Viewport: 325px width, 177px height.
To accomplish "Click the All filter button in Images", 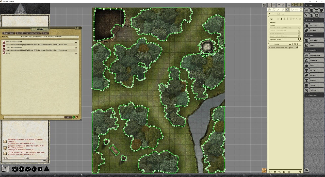I will pyautogui.click(x=68, y=117).
